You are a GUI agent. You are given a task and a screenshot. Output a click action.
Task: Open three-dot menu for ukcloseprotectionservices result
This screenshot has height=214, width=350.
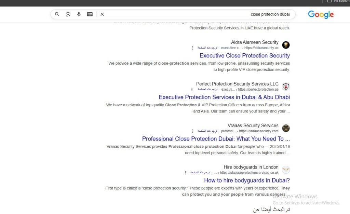click(186, 173)
